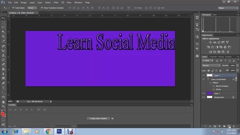Image resolution: width=240 pixels, height=135 pixels.
Task: Open the Auto-Select Group dropdown
Action: (x=32, y=8)
